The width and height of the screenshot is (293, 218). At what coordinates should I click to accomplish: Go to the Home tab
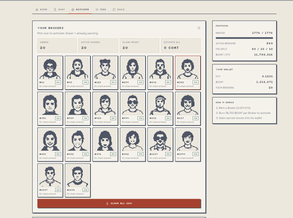(41, 9)
